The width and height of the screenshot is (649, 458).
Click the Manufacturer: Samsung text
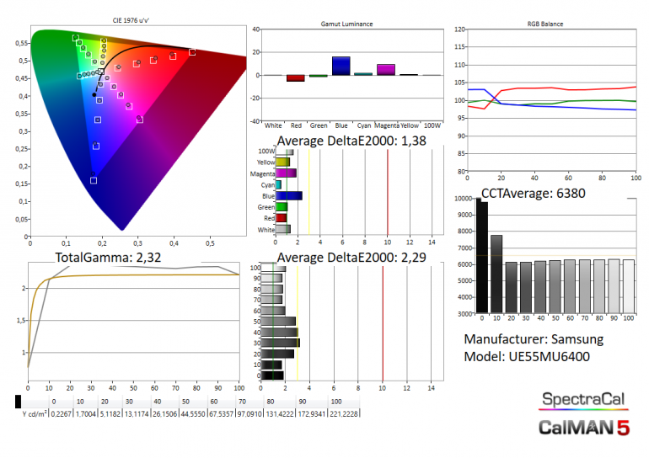click(534, 340)
